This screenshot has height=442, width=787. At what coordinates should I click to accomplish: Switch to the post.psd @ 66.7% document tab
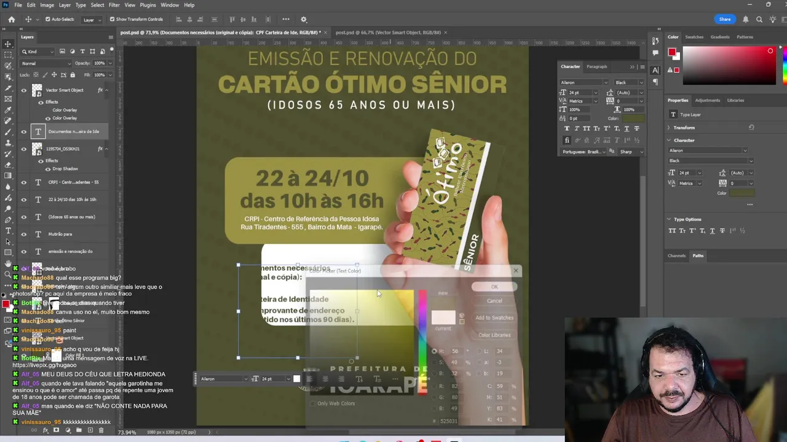click(388, 33)
